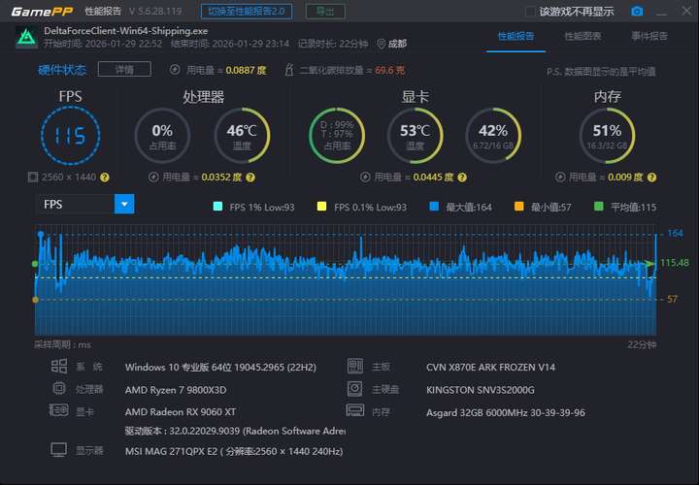Click the AMD Ryzen 7 9800X3D text
699x485 pixels.
[x=176, y=390]
